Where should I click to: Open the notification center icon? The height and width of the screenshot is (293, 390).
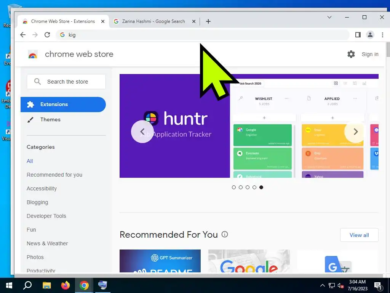point(377,286)
